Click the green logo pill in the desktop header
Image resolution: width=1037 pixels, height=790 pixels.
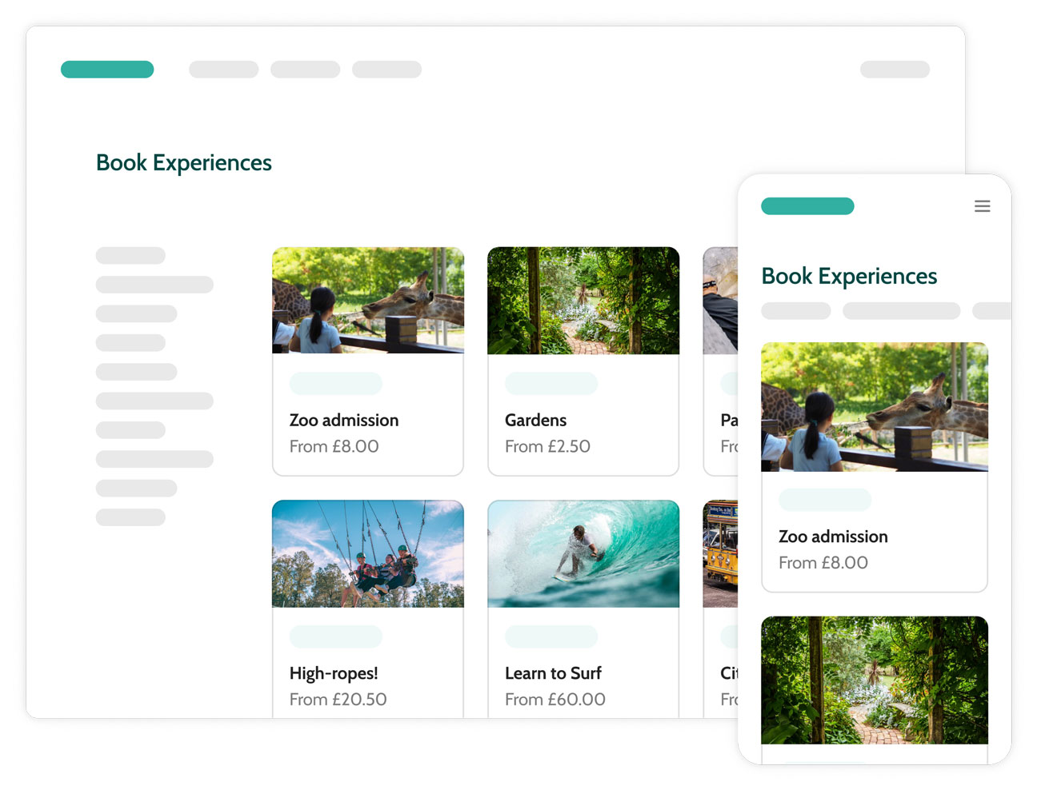tap(107, 70)
